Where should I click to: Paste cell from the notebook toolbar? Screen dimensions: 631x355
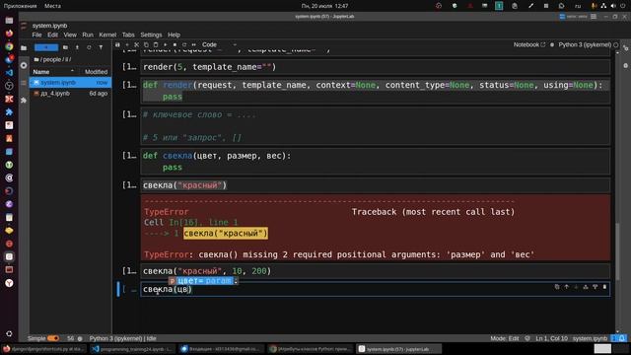click(156, 45)
